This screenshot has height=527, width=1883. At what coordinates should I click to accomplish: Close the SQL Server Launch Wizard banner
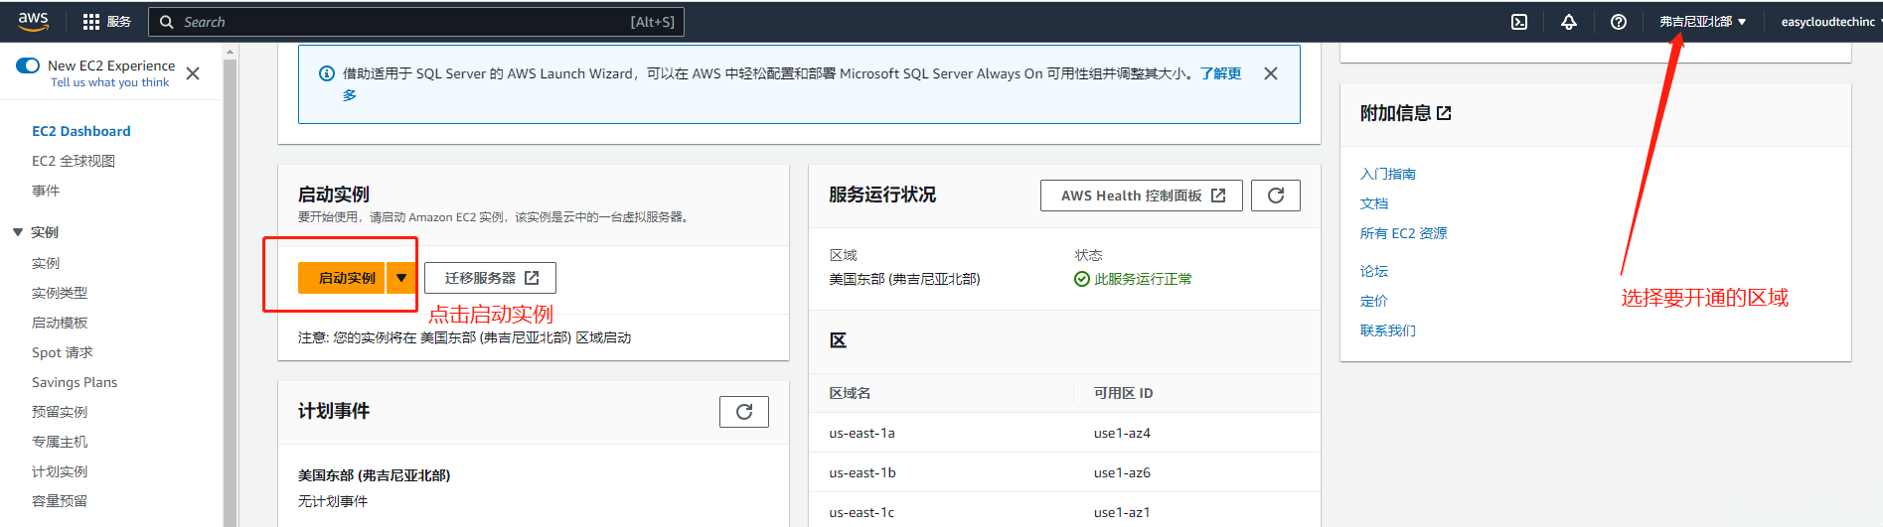(x=1271, y=73)
